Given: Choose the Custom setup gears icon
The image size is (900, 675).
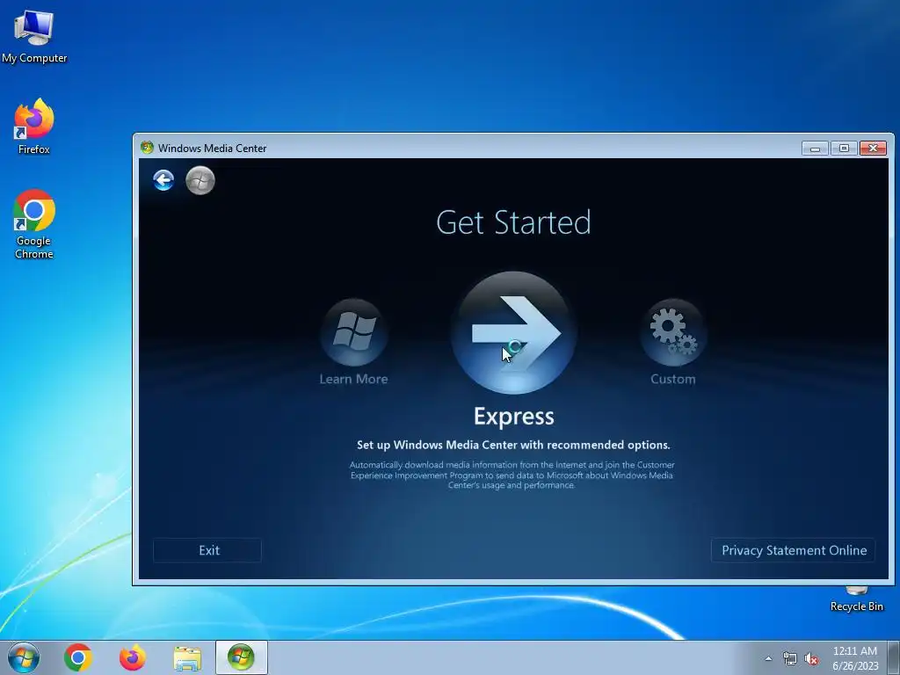Looking at the screenshot, I should [x=672, y=331].
